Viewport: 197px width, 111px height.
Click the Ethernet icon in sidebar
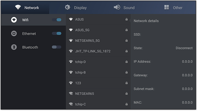pos(14,34)
